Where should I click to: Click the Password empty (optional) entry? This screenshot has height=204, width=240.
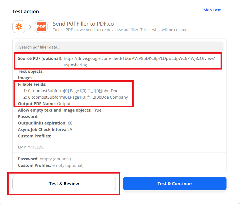[45, 159]
